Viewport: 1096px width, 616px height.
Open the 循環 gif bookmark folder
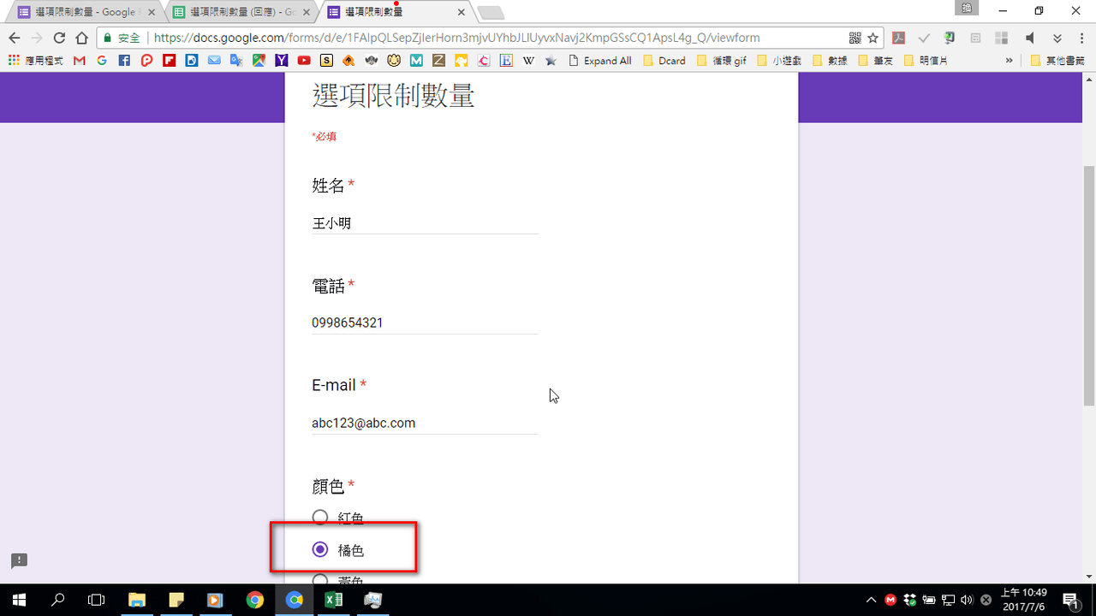(722, 61)
